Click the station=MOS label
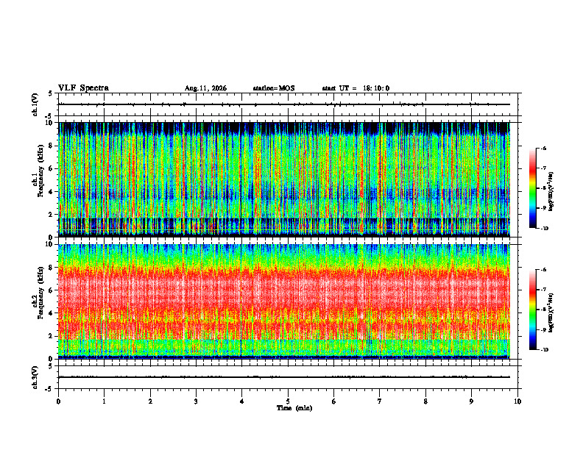The width and height of the screenshot is (583, 450). tap(274, 88)
